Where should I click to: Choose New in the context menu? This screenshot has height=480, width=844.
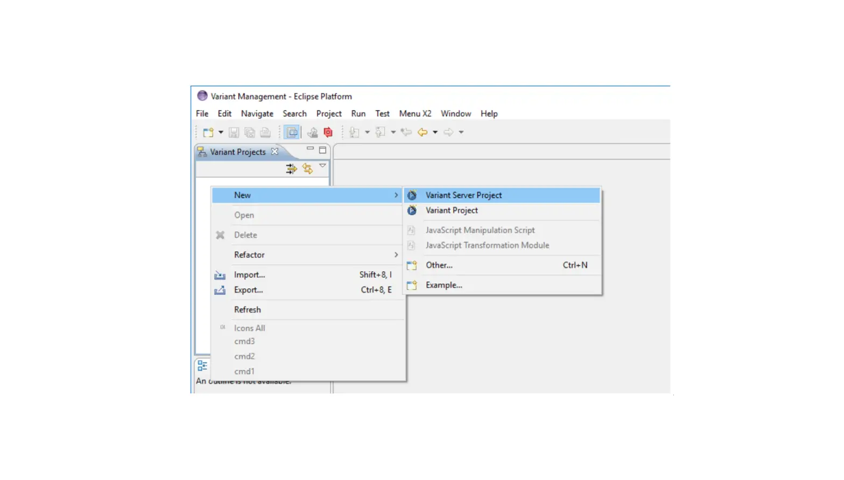pos(307,195)
